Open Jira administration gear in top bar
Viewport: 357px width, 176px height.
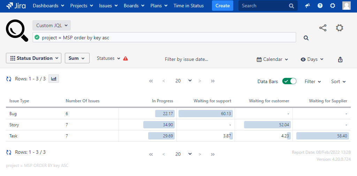[333, 6]
